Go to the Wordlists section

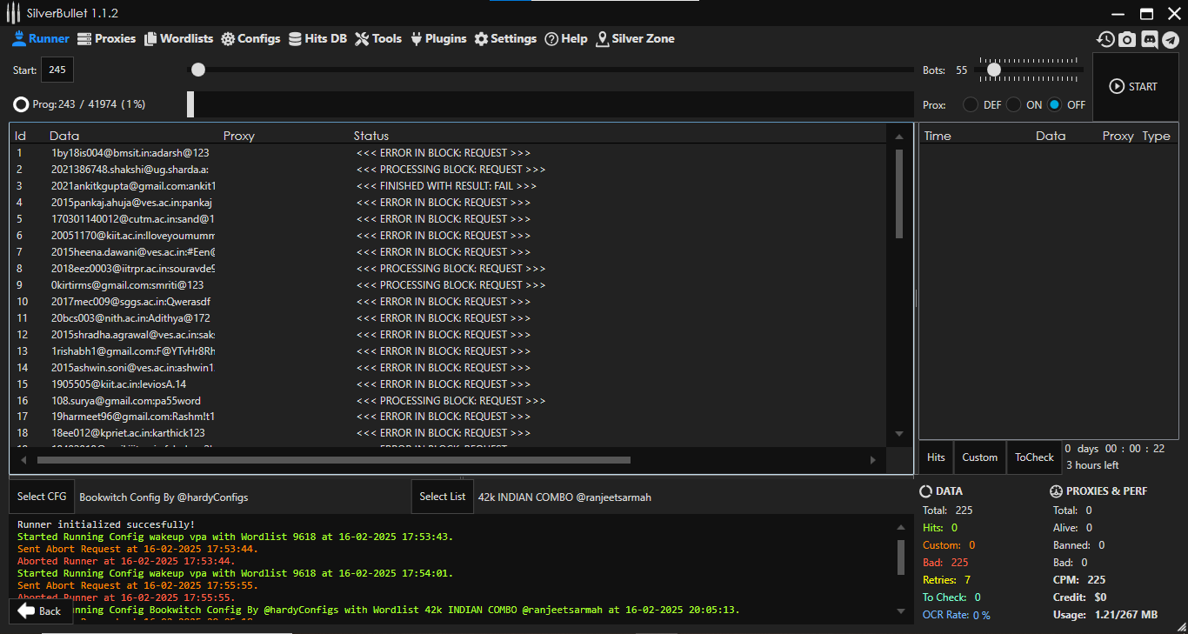[178, 38]
